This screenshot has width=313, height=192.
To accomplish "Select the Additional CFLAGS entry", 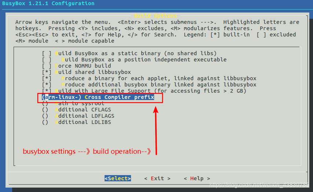I will click(76, 110).
